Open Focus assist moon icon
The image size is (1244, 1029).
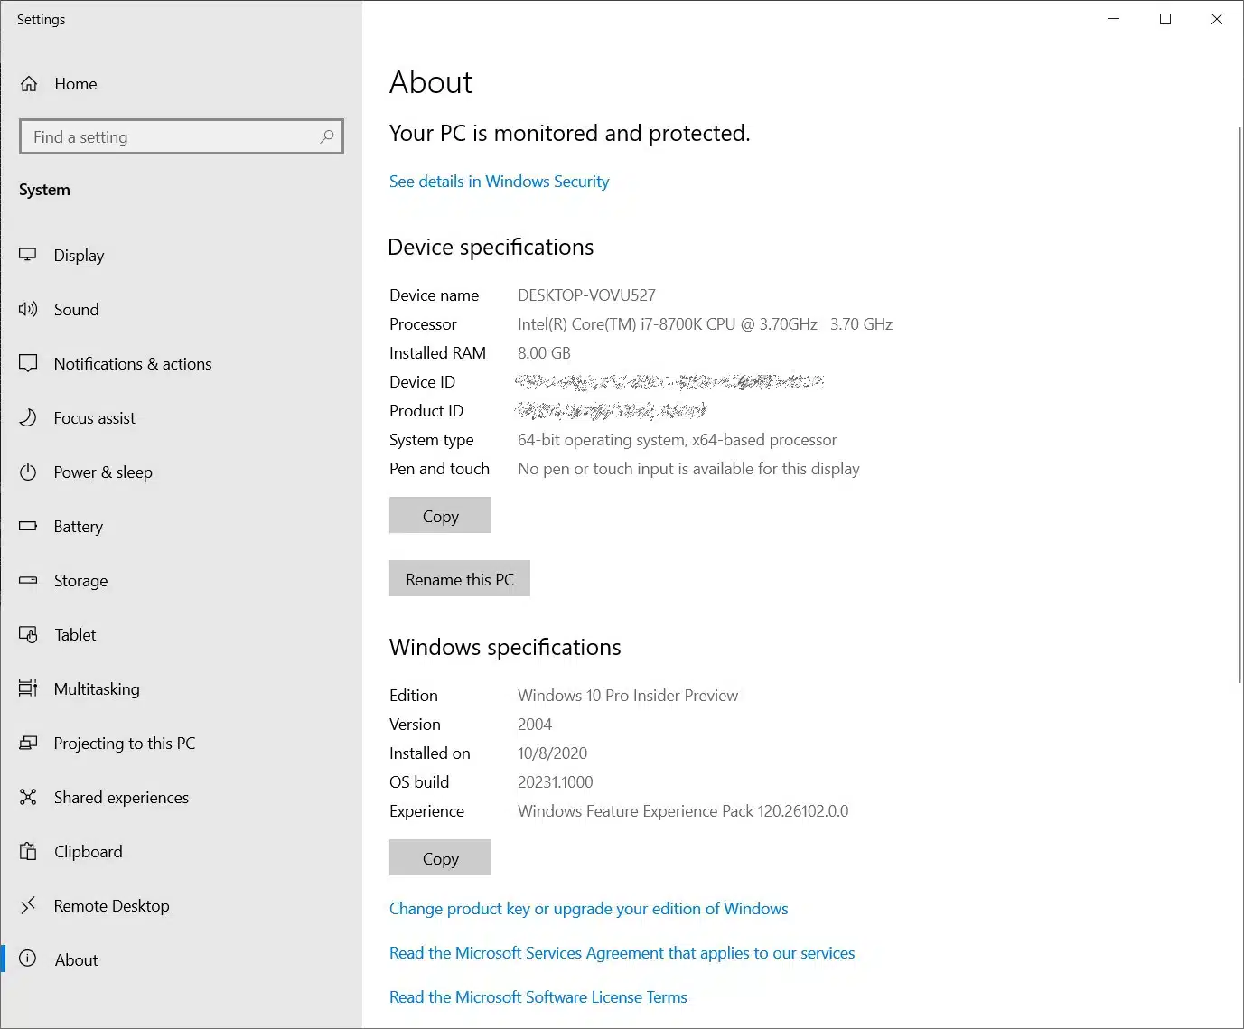pyautogui.click(x=28, y=417)
